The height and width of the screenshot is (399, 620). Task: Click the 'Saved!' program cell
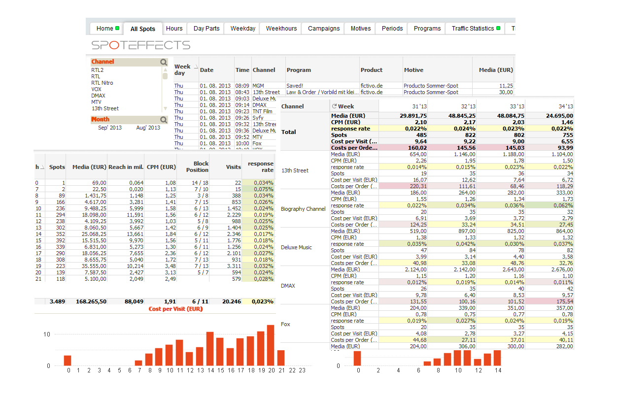pyautogui.click(x=322, y=86)
